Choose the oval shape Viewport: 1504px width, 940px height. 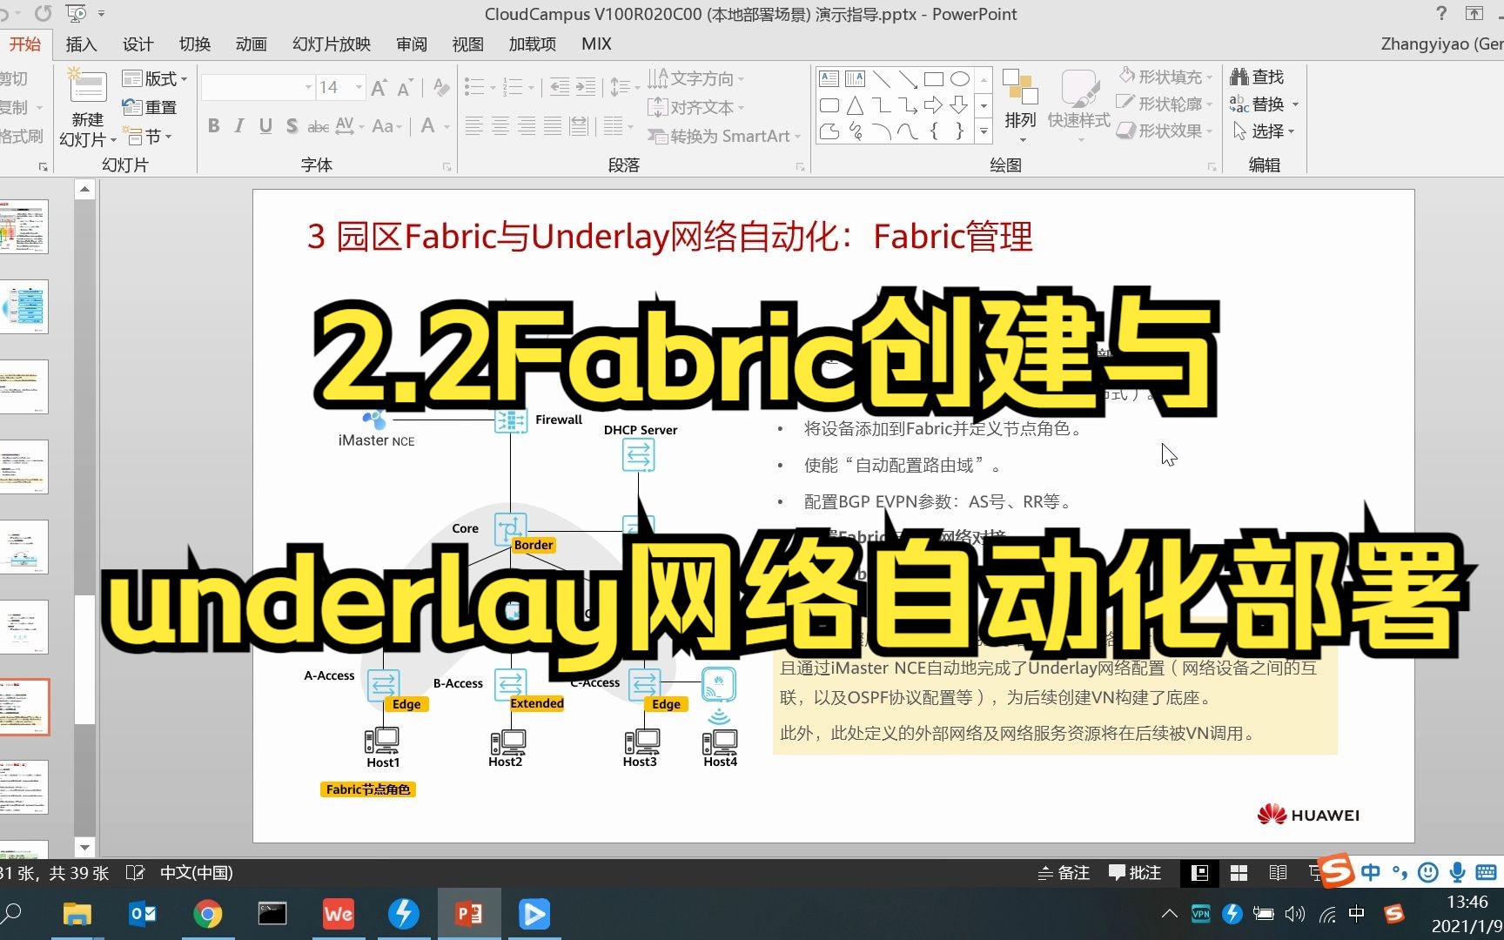pyautogui.click(x=960, y=79)
